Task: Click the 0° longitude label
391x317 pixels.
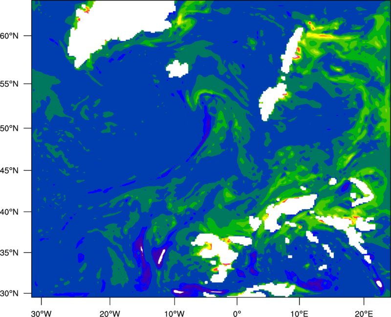Action: coord(237,314)
